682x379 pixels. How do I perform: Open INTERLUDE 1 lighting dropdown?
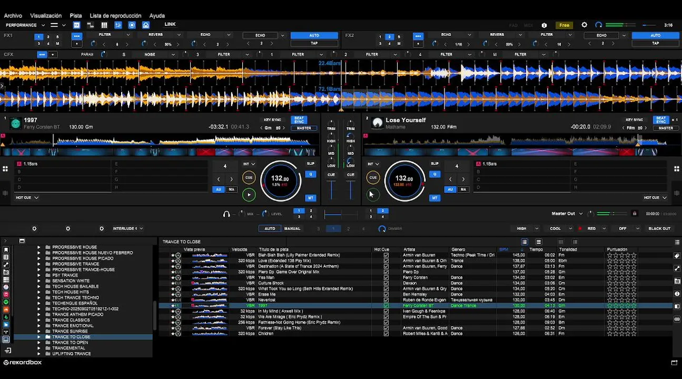[128, 228]
